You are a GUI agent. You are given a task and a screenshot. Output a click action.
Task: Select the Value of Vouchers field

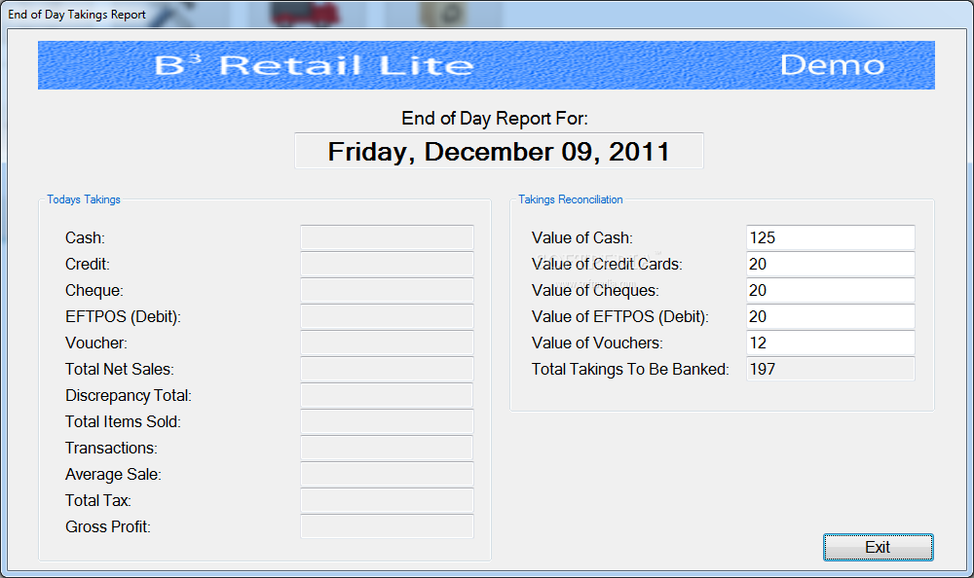(x=831, y=343)
